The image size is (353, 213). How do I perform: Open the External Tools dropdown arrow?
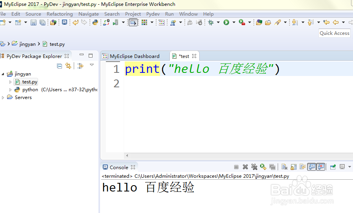tap(249, 22)
